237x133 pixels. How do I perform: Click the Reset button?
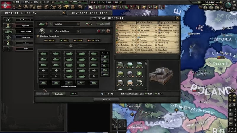click(x=43, y=94)
